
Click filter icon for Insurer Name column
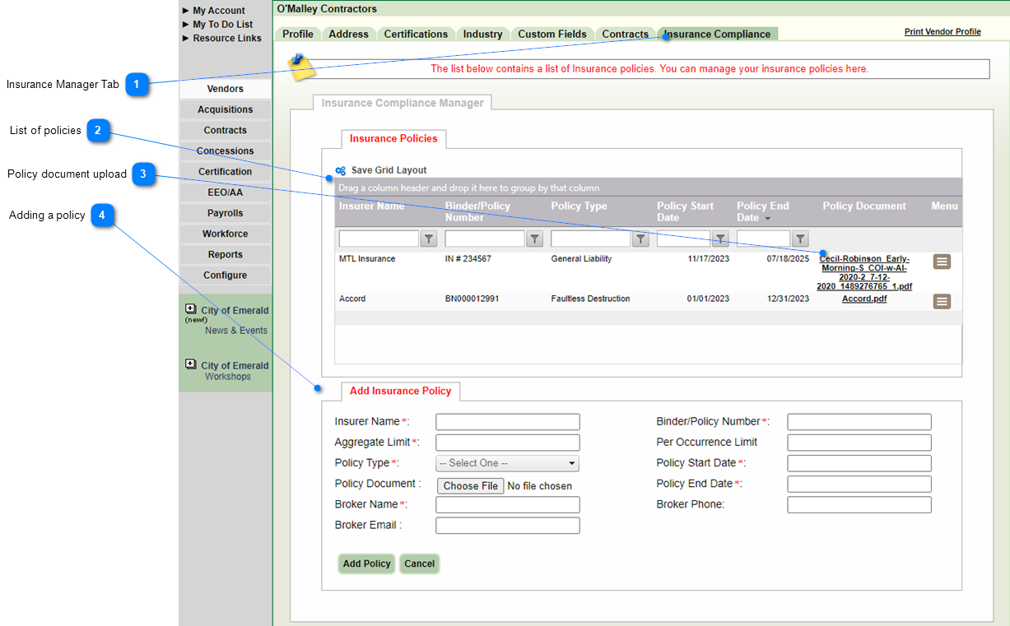click(429, 239)
